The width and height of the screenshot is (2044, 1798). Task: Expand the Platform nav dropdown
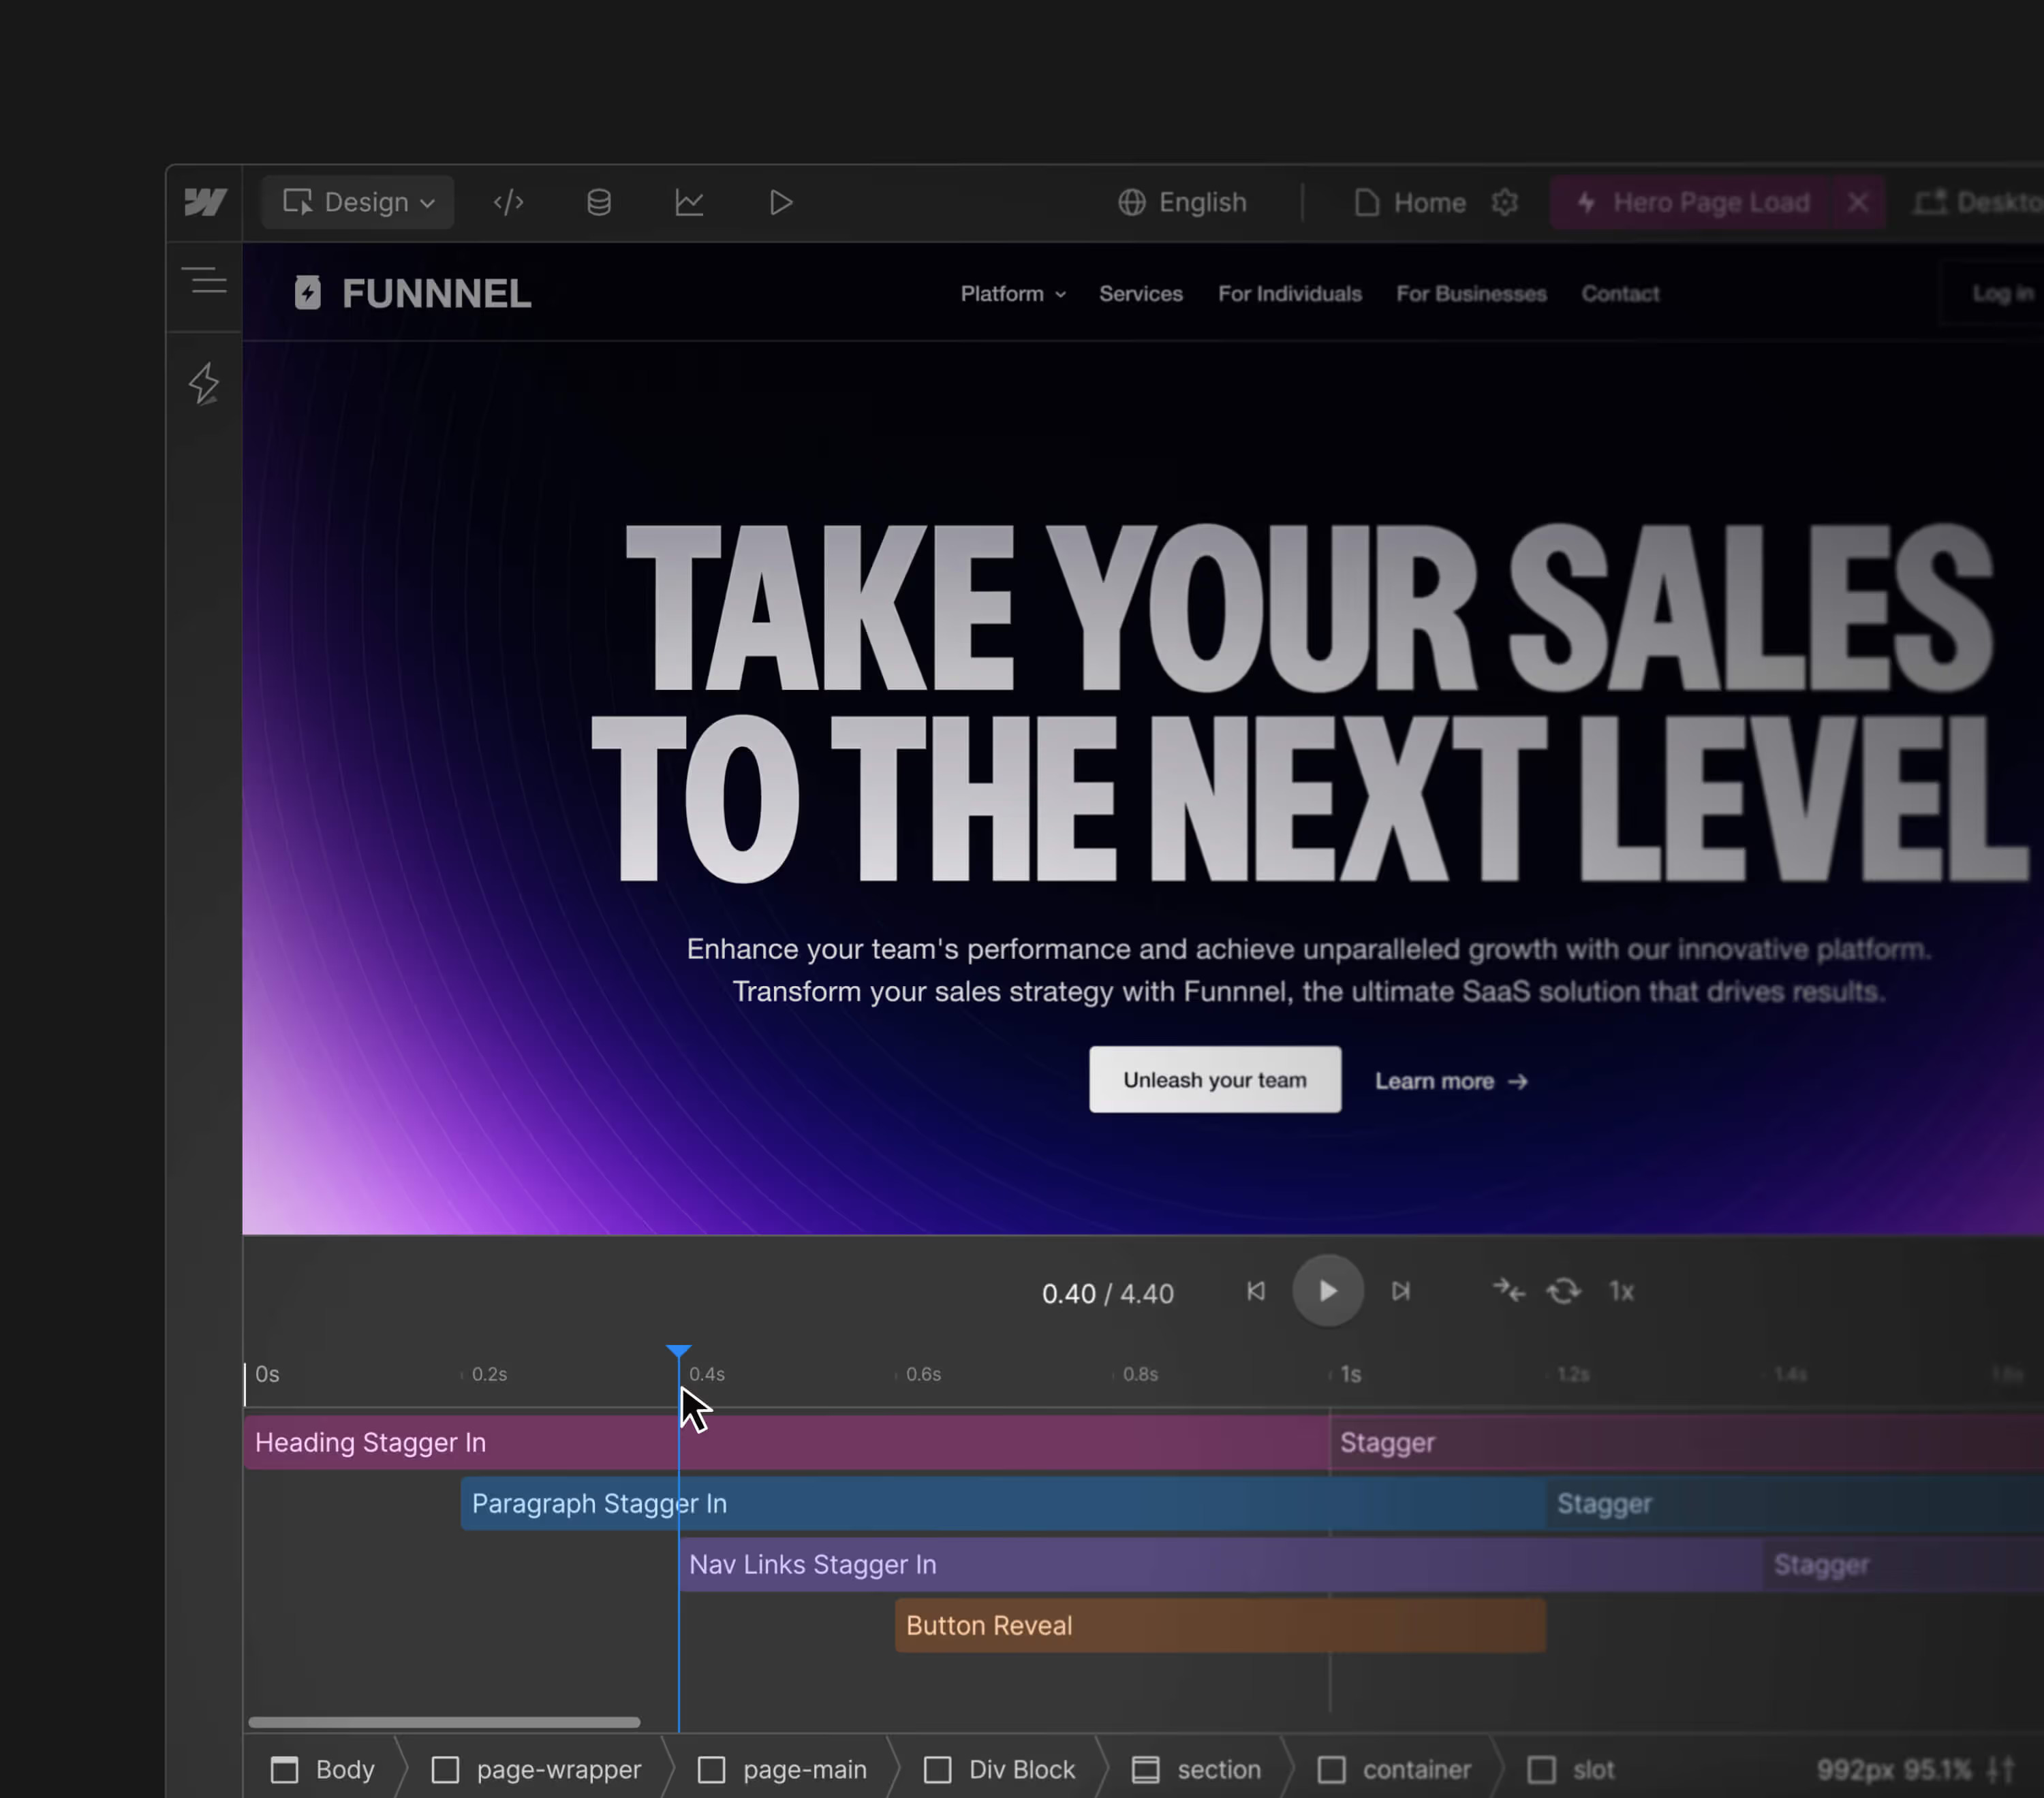1012,294
